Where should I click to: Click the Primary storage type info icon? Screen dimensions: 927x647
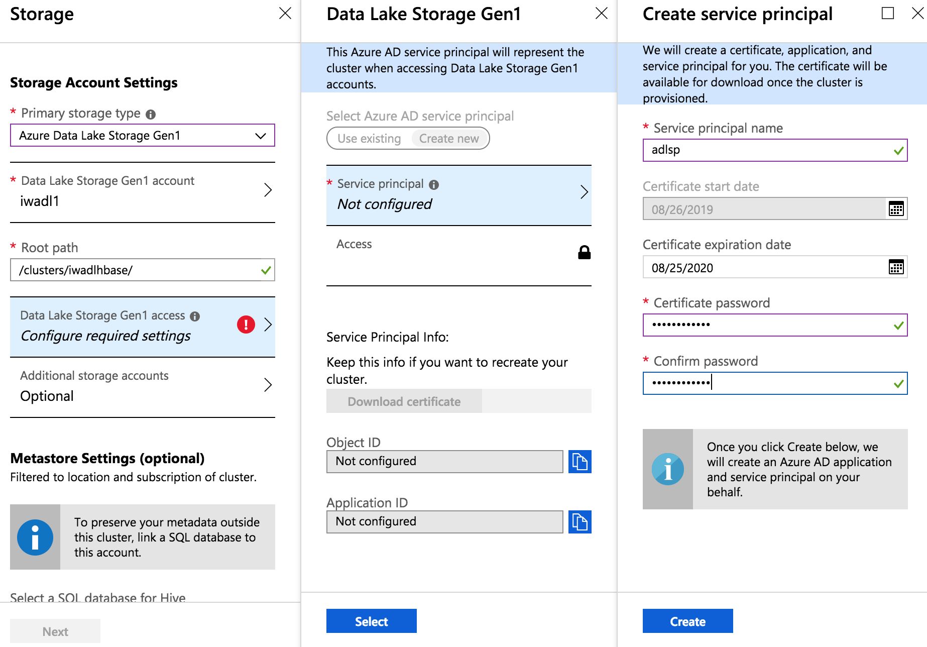151,114
